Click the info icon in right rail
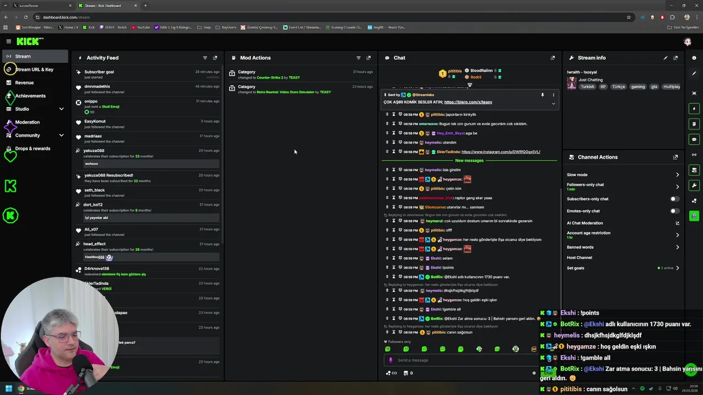The height and width of the screenshot is (395, 703). [694, 58]
